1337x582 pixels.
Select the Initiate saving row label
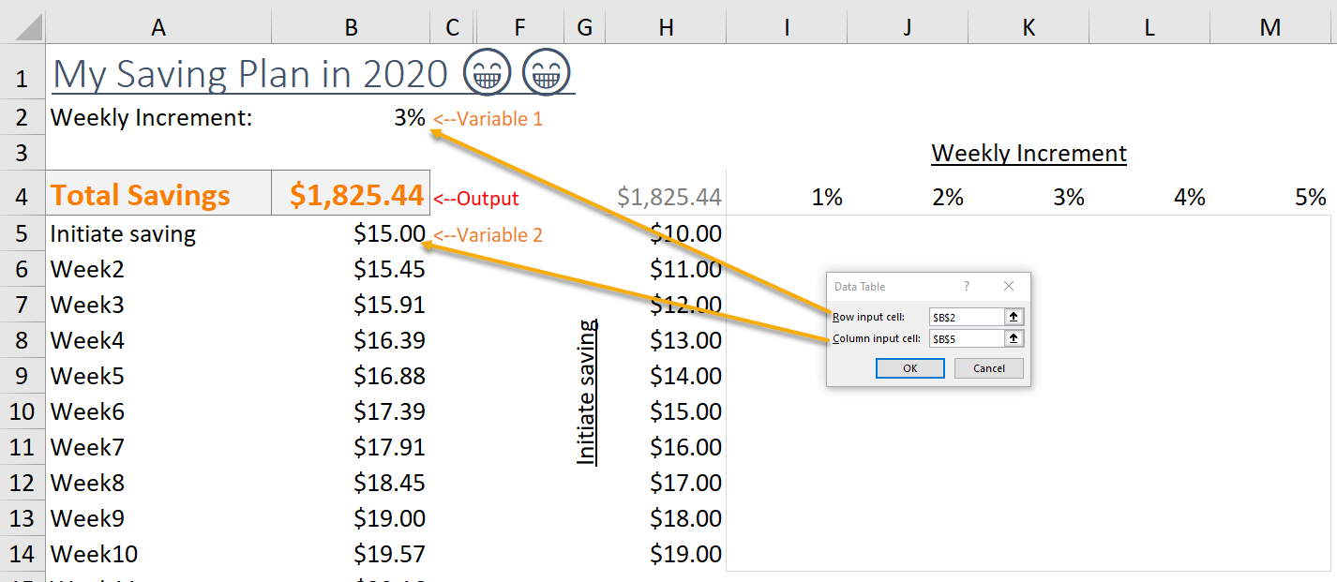[x=122, y=233]
